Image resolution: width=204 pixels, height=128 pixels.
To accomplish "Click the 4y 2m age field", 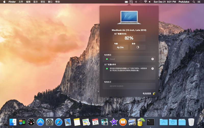I will tap(120, 47).
